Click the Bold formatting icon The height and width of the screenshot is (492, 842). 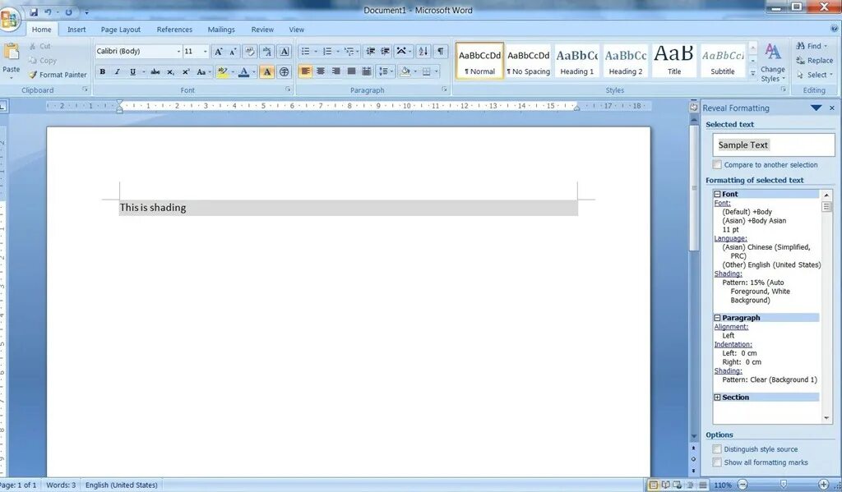(103, 71)
